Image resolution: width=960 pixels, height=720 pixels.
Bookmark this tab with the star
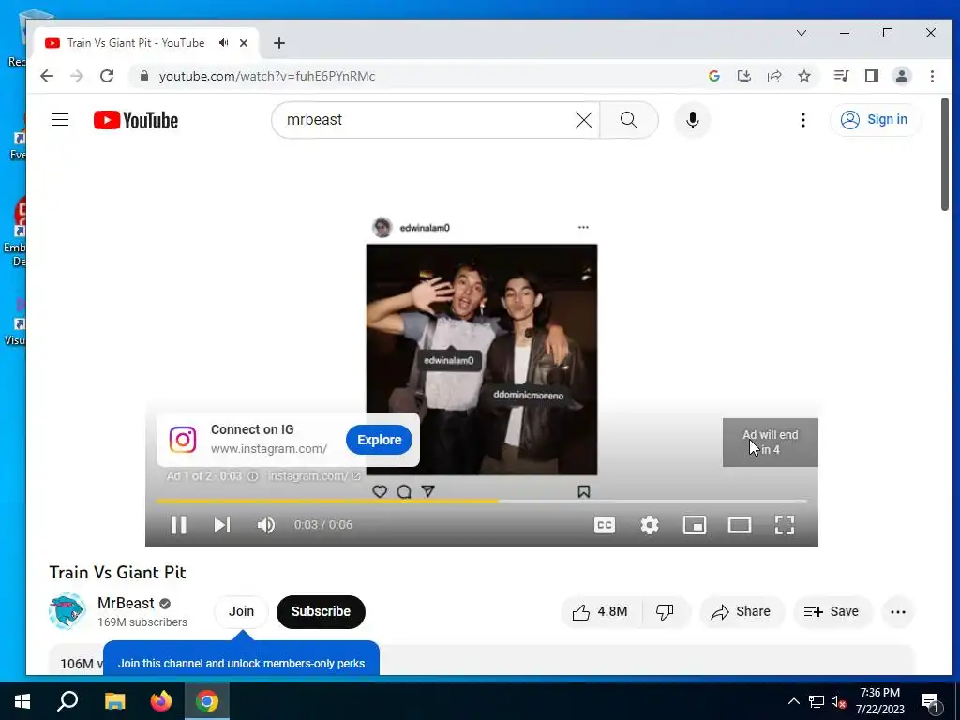tap(804, 76)
